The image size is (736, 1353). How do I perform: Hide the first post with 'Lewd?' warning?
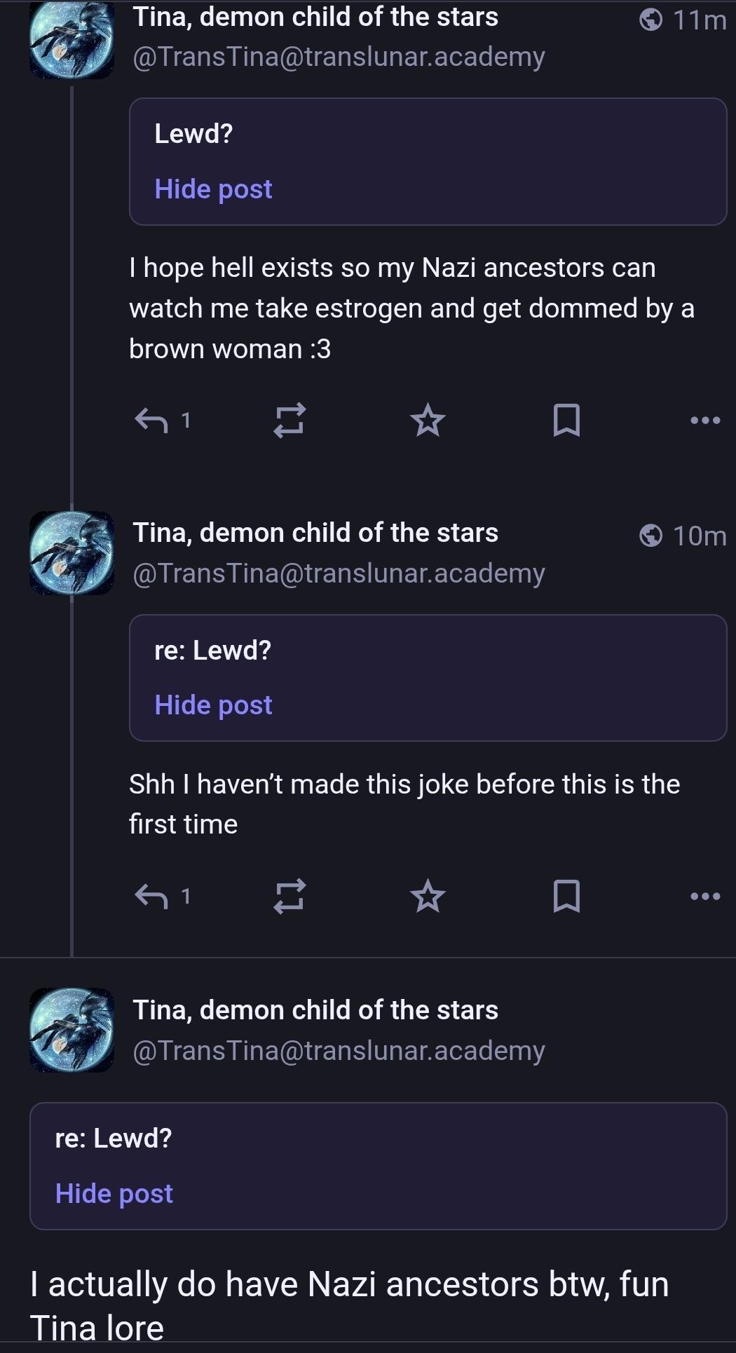click(x=213, y=189)
